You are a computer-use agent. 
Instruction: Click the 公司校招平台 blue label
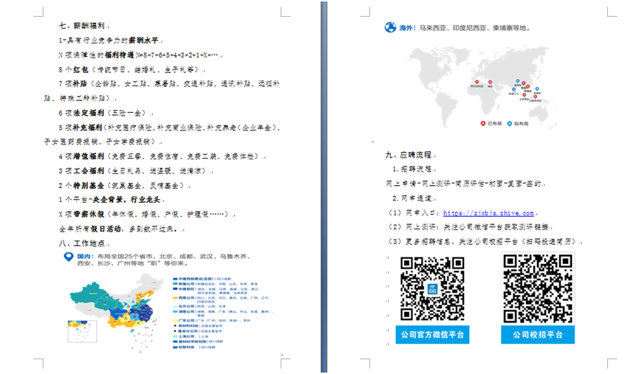point(538,335)
